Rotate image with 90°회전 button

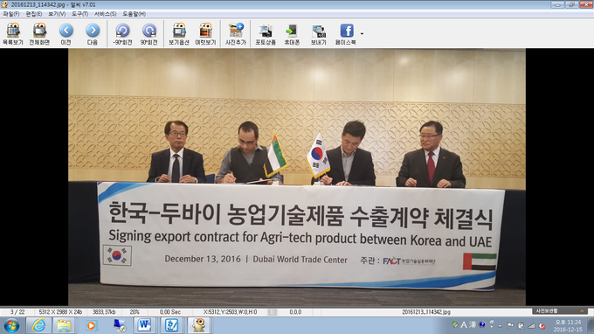148,34
